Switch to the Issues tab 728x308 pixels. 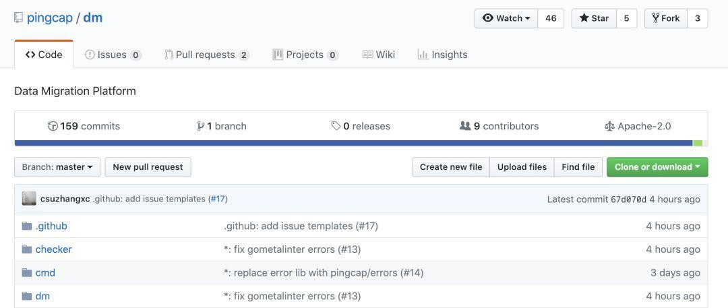point(113,55)
